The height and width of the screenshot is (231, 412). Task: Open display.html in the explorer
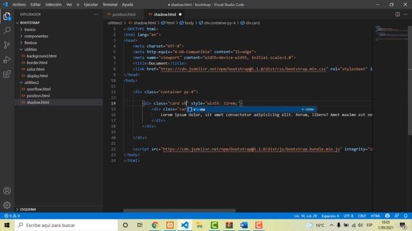point(37,76)
